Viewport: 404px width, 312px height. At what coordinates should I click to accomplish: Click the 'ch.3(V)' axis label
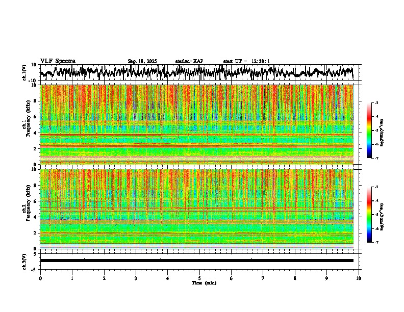pos(24,262)
